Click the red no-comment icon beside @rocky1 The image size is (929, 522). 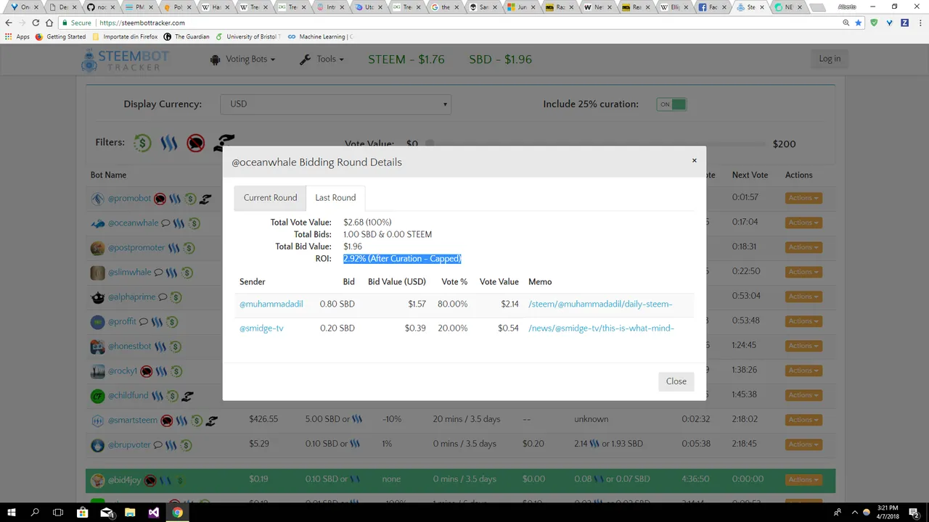[146, 371]
